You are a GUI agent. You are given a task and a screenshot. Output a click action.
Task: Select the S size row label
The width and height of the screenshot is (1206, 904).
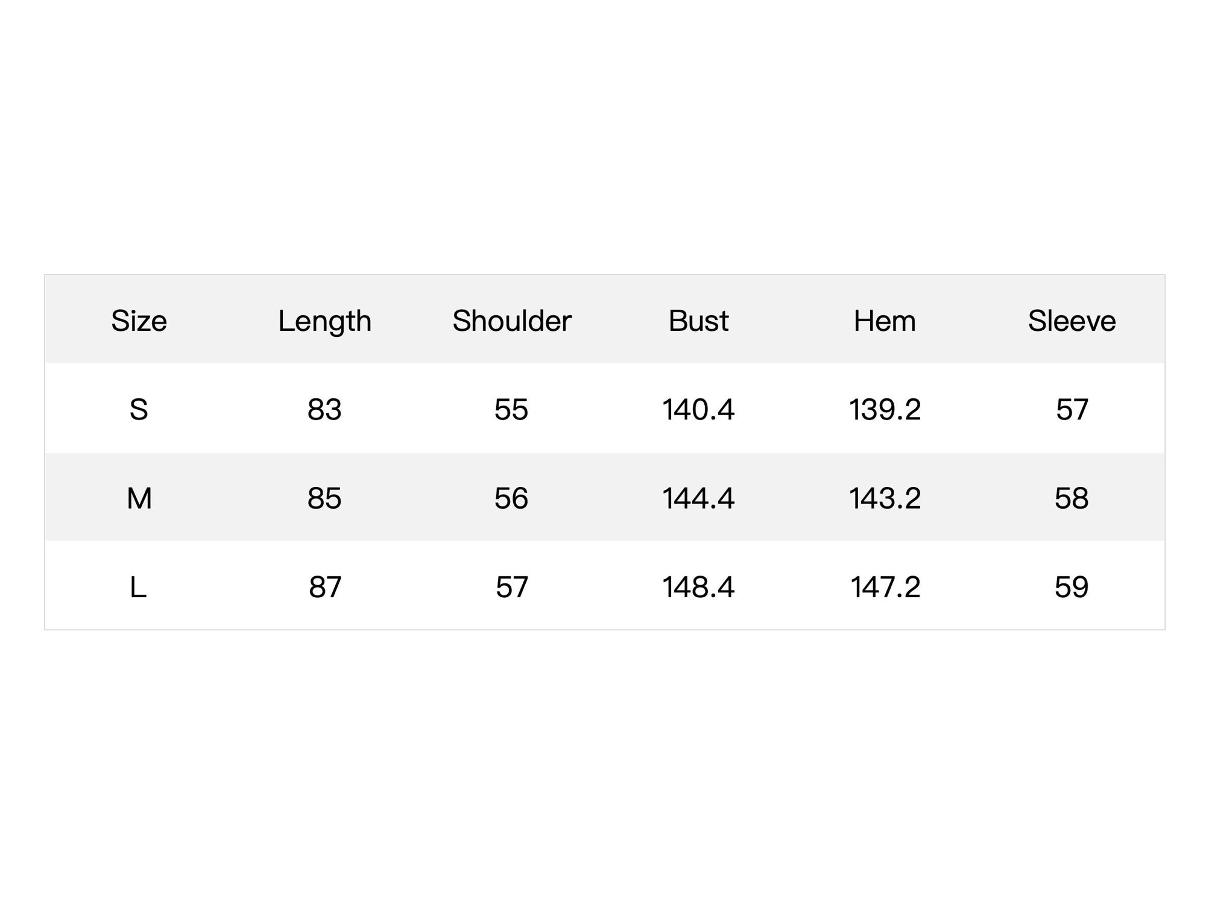coord(139,410)
